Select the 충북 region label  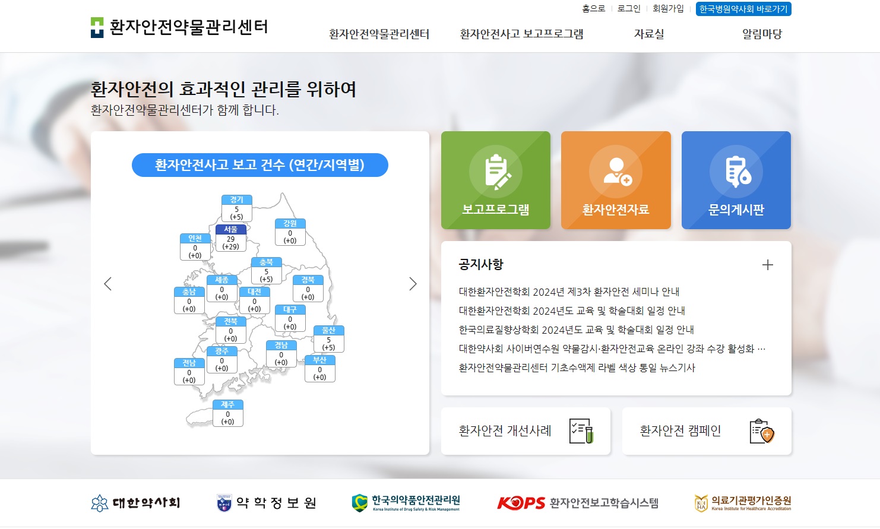(267, 271)
